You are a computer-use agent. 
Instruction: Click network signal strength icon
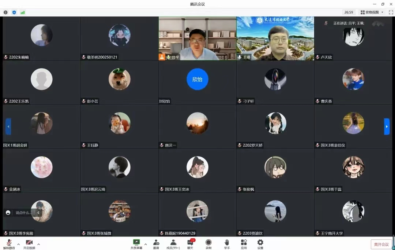[x=23, y=12]
